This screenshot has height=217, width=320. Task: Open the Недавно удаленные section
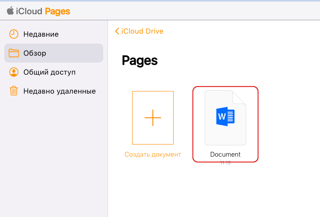pyautogui.click(x=54, y=91)
